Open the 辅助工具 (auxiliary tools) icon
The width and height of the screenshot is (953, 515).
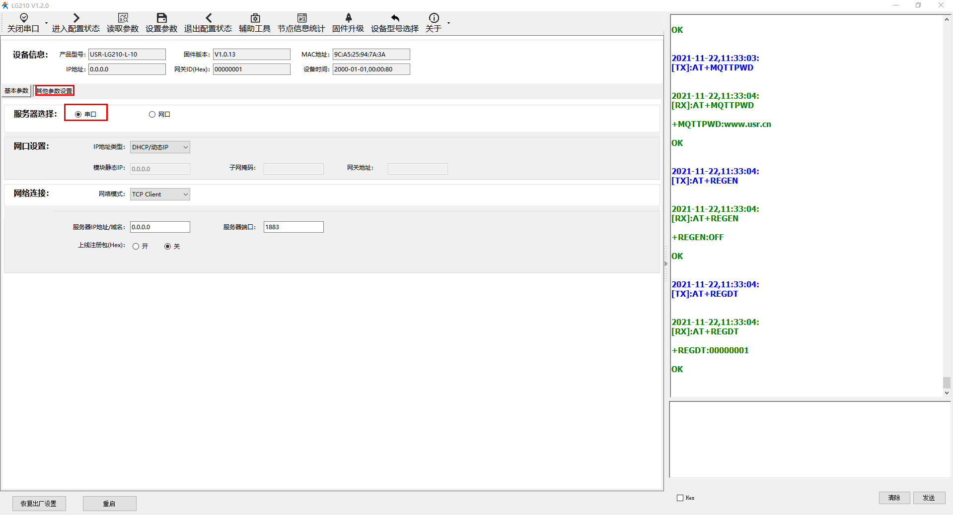click(x=255, y=18)
